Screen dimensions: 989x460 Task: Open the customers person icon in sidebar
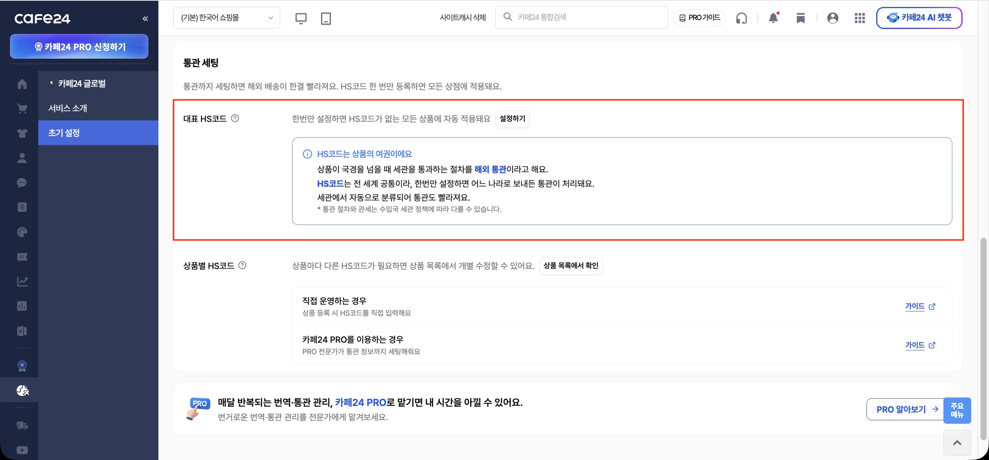click(x=22, y=158)
